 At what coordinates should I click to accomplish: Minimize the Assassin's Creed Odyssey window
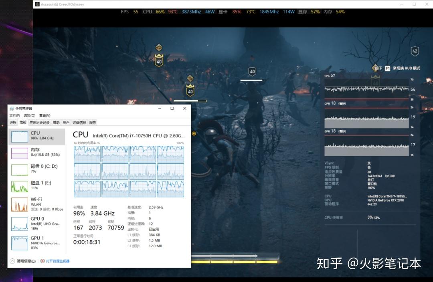point(402,4)
